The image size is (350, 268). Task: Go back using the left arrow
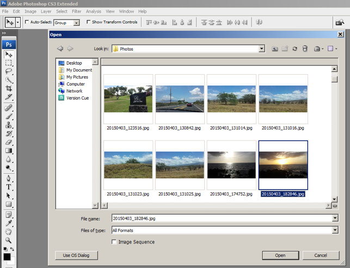(x=60, y=48)
